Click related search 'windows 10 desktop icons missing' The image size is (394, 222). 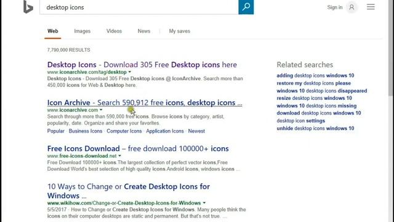point(316,105)
